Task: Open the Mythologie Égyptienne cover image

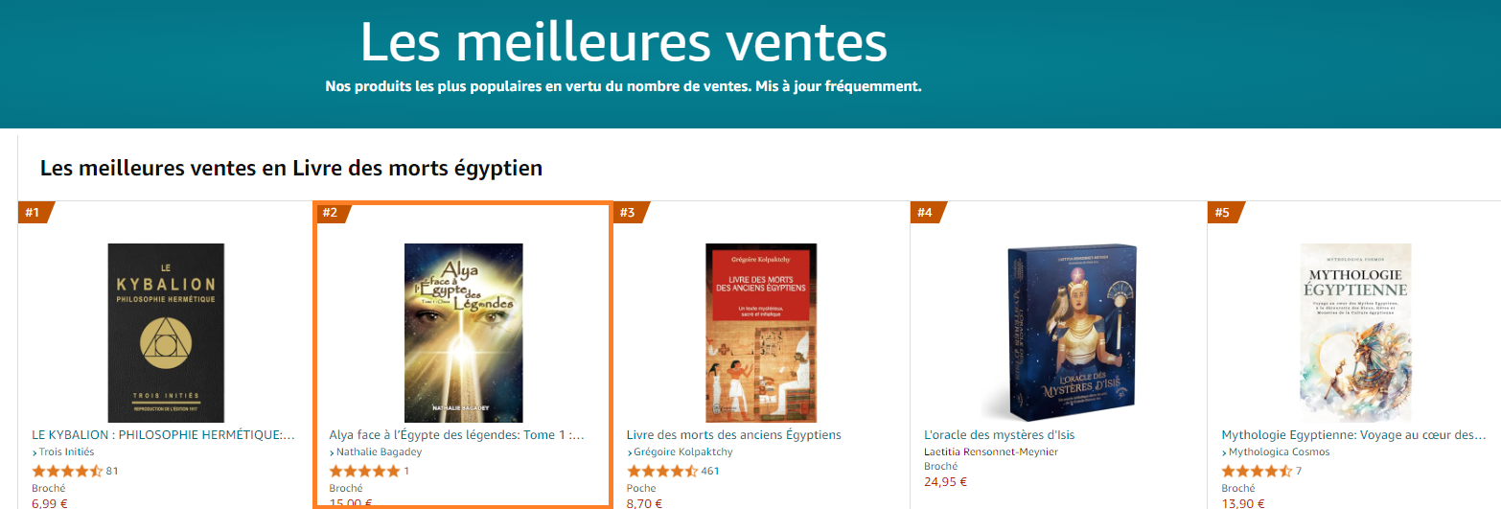Action: [1355, 333]
